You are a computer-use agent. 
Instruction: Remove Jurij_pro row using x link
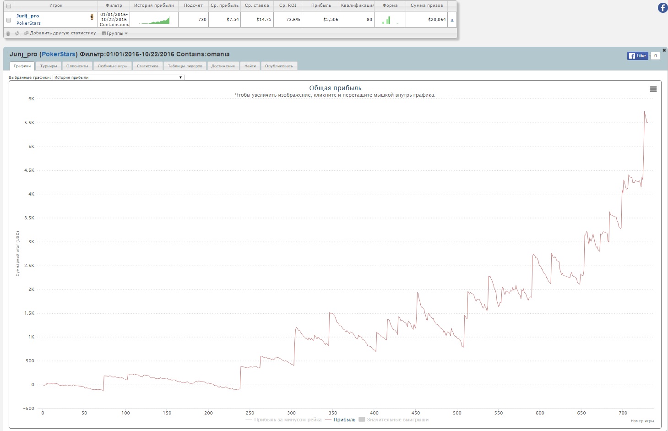452,20
